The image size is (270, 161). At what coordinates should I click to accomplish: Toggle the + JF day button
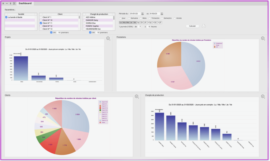coord(160,23)
